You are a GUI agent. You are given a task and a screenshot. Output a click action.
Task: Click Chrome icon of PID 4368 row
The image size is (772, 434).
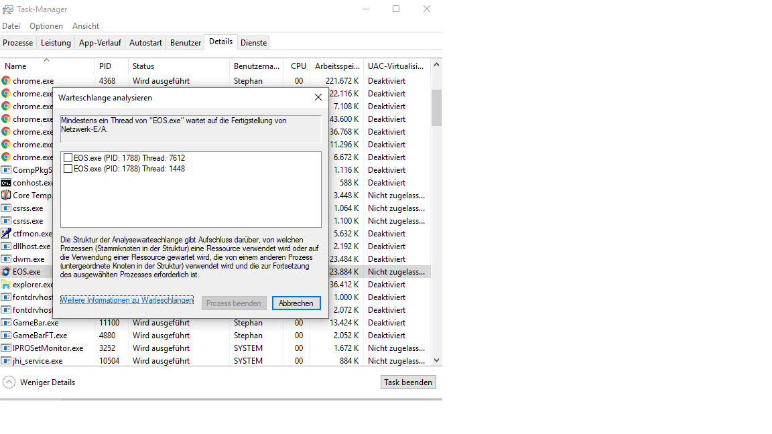[x=6, y=80]
